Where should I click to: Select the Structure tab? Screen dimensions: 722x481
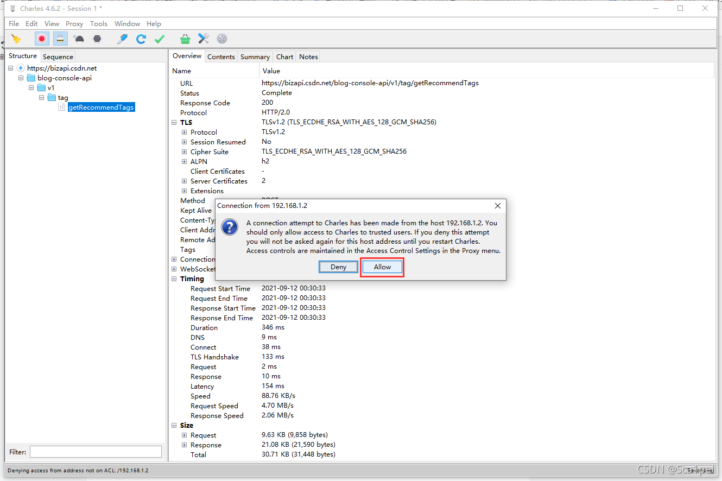(23, 56)
